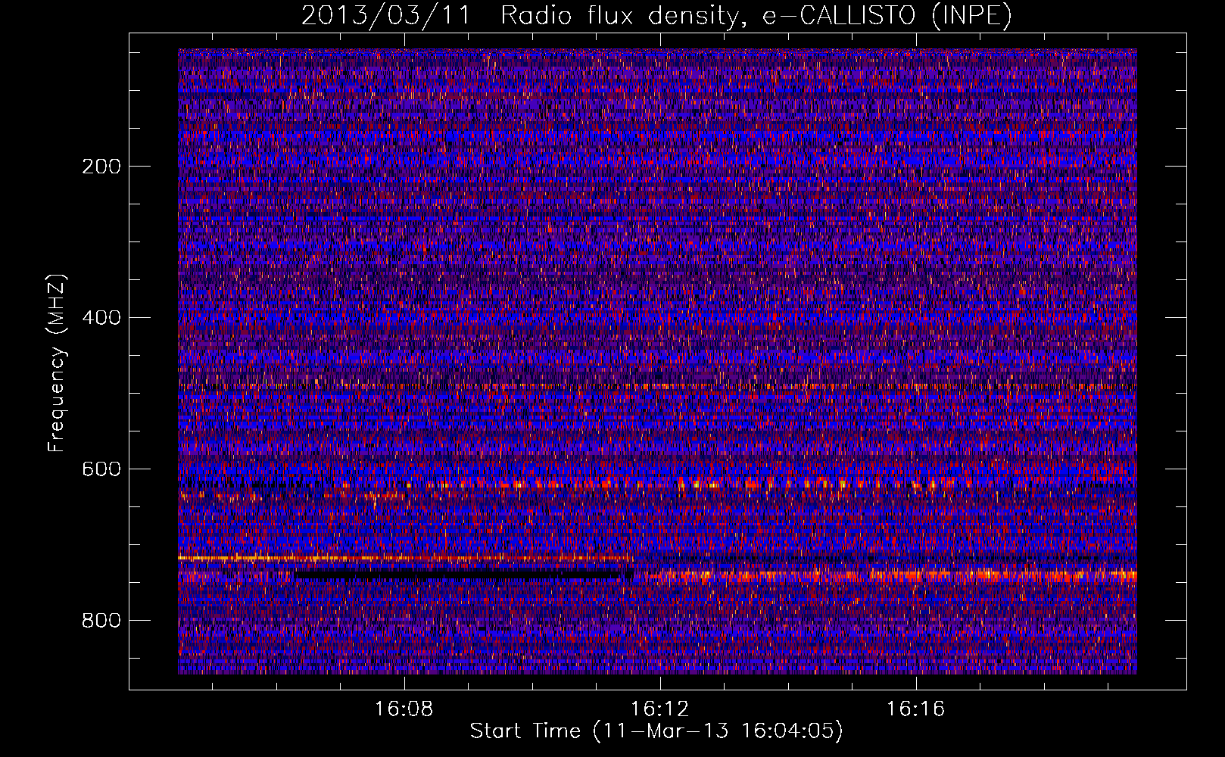The height and width of the screenshot is (757, 1225).
Task: Click the 16:08 time tick label
Action: tap(404, 709)
